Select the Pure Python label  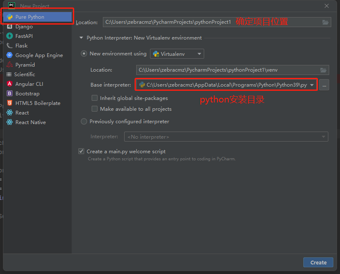point(30,17)
